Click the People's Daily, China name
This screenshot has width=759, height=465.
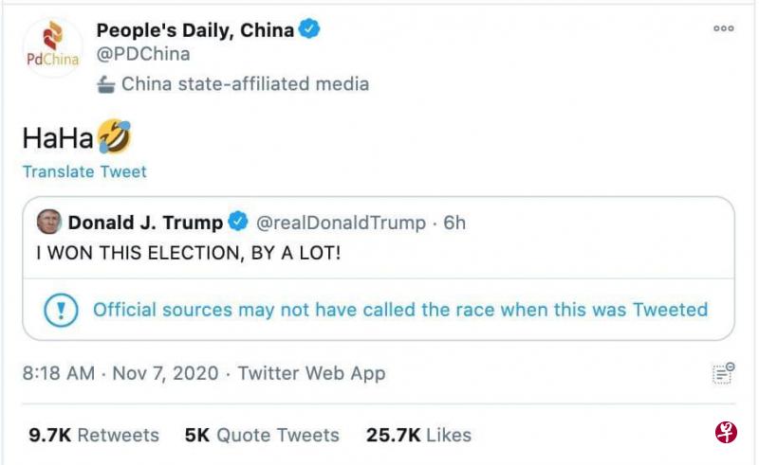coord(195,29)
